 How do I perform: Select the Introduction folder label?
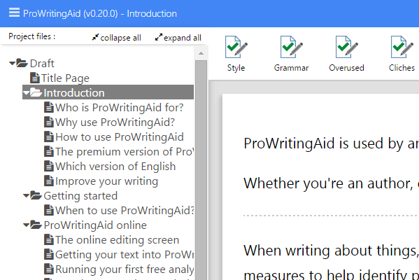[x=74, y=93]
